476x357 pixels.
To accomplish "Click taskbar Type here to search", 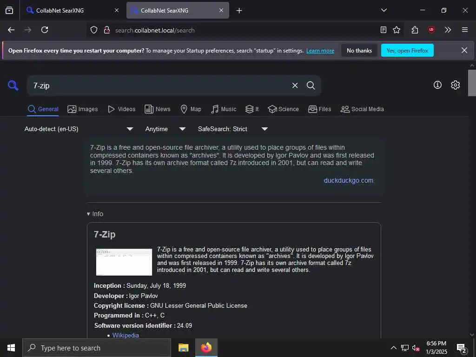I will [97, 348].
